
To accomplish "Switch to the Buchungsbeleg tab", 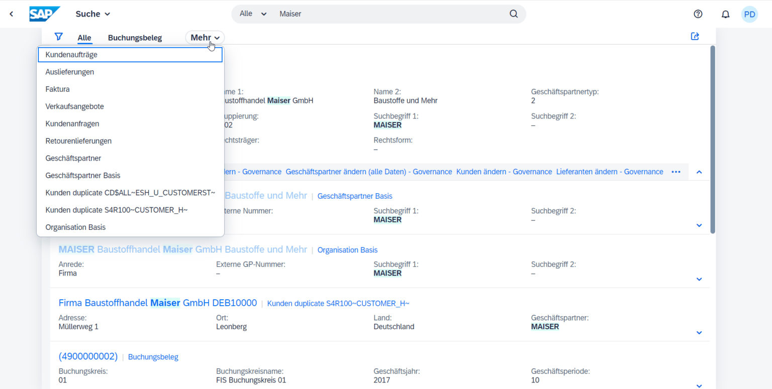I will click(135, 38).
